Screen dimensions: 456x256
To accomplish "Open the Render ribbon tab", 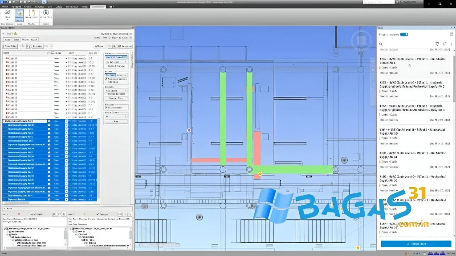I will pos(85,6).
